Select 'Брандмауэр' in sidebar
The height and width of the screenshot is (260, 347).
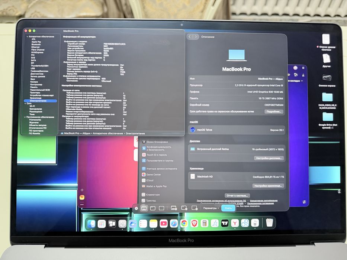coord(36,109)
